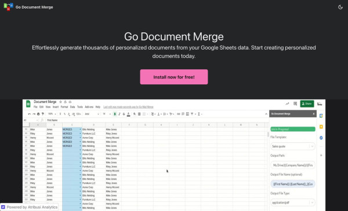The image size is (348, 211).
Task: Click the increase decimal places icon
Action: point(74,114)
